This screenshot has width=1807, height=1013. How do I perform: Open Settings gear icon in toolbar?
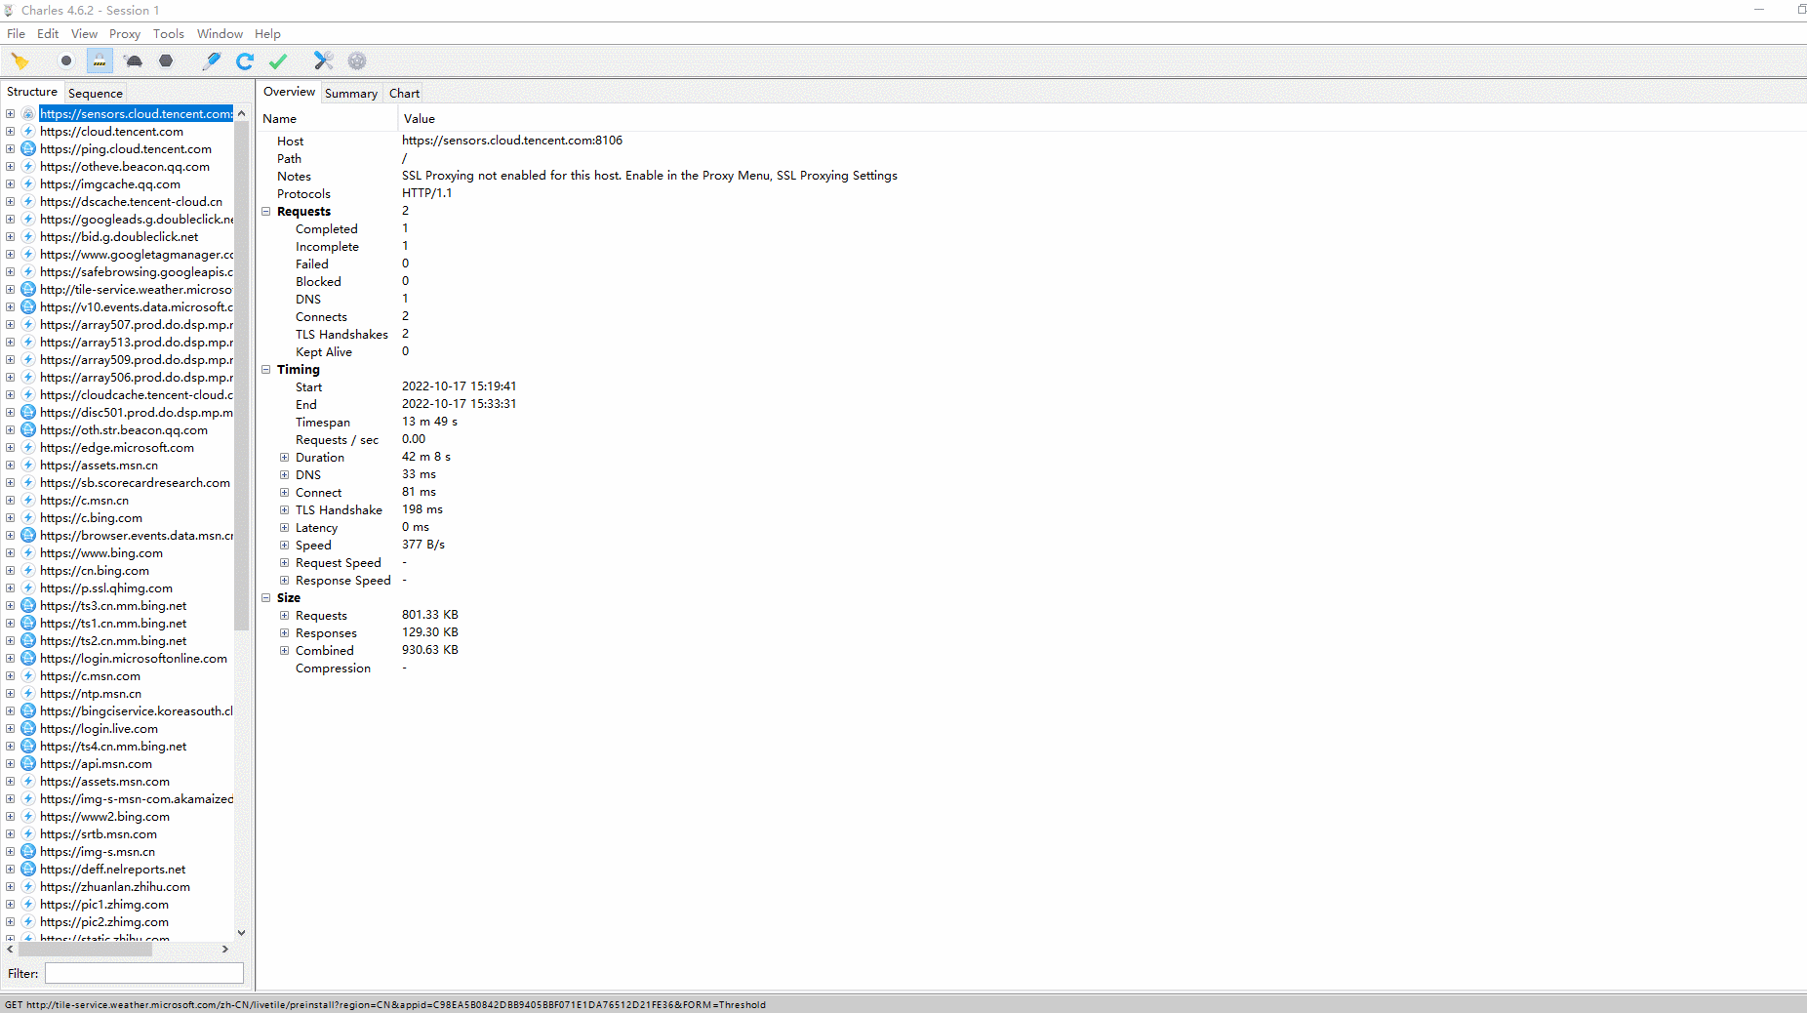tap(357, 61)
